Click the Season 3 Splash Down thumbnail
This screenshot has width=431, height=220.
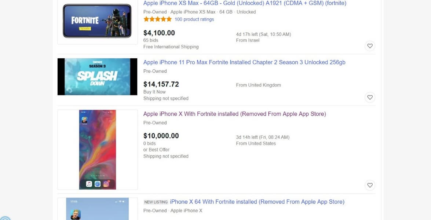point(97,77)
